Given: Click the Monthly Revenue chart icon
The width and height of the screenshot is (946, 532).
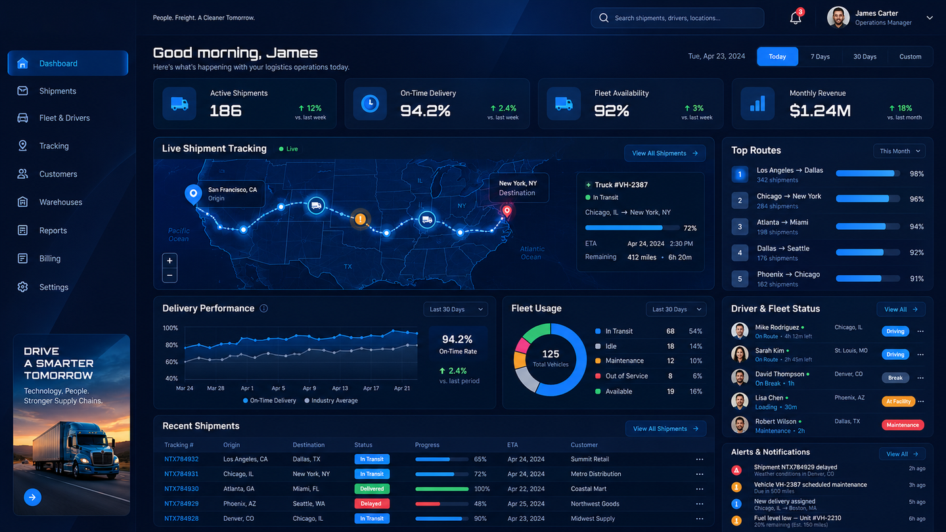Looking at the screenshot, I should [757, 104].
